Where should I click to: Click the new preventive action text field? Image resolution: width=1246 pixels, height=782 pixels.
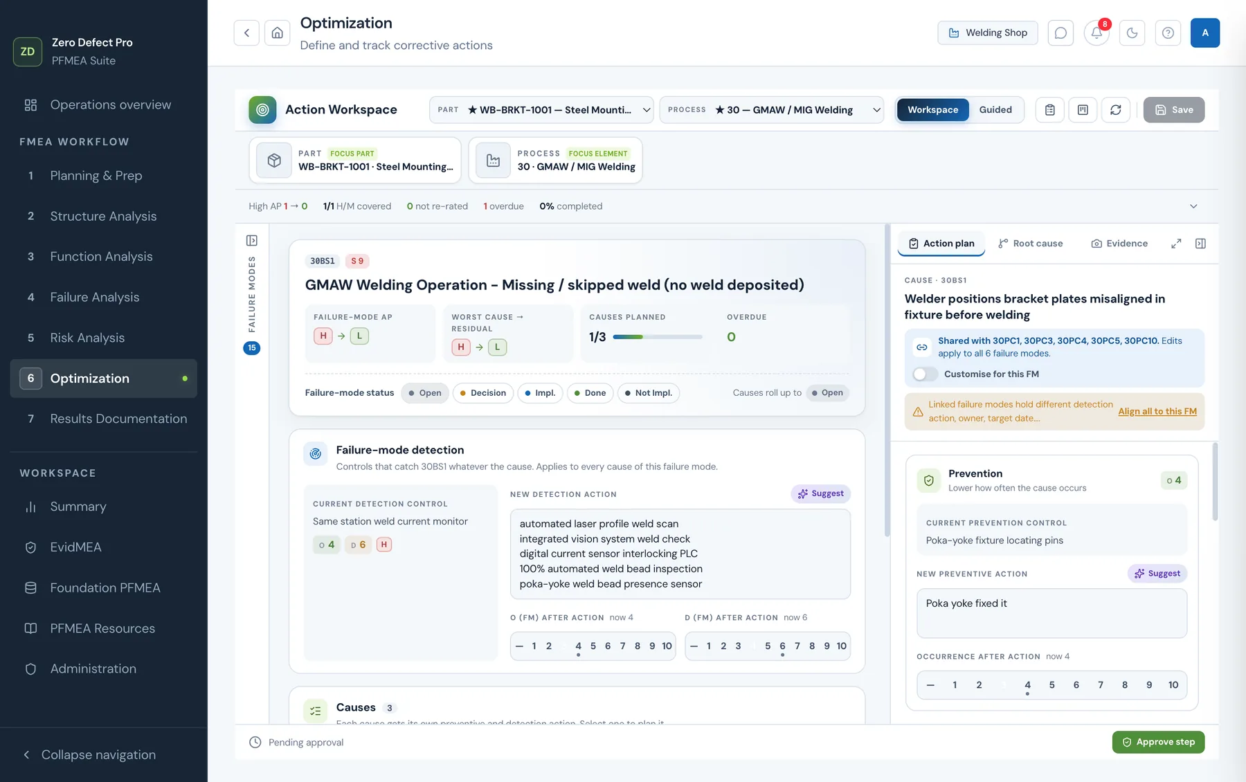pos(1051,613)
